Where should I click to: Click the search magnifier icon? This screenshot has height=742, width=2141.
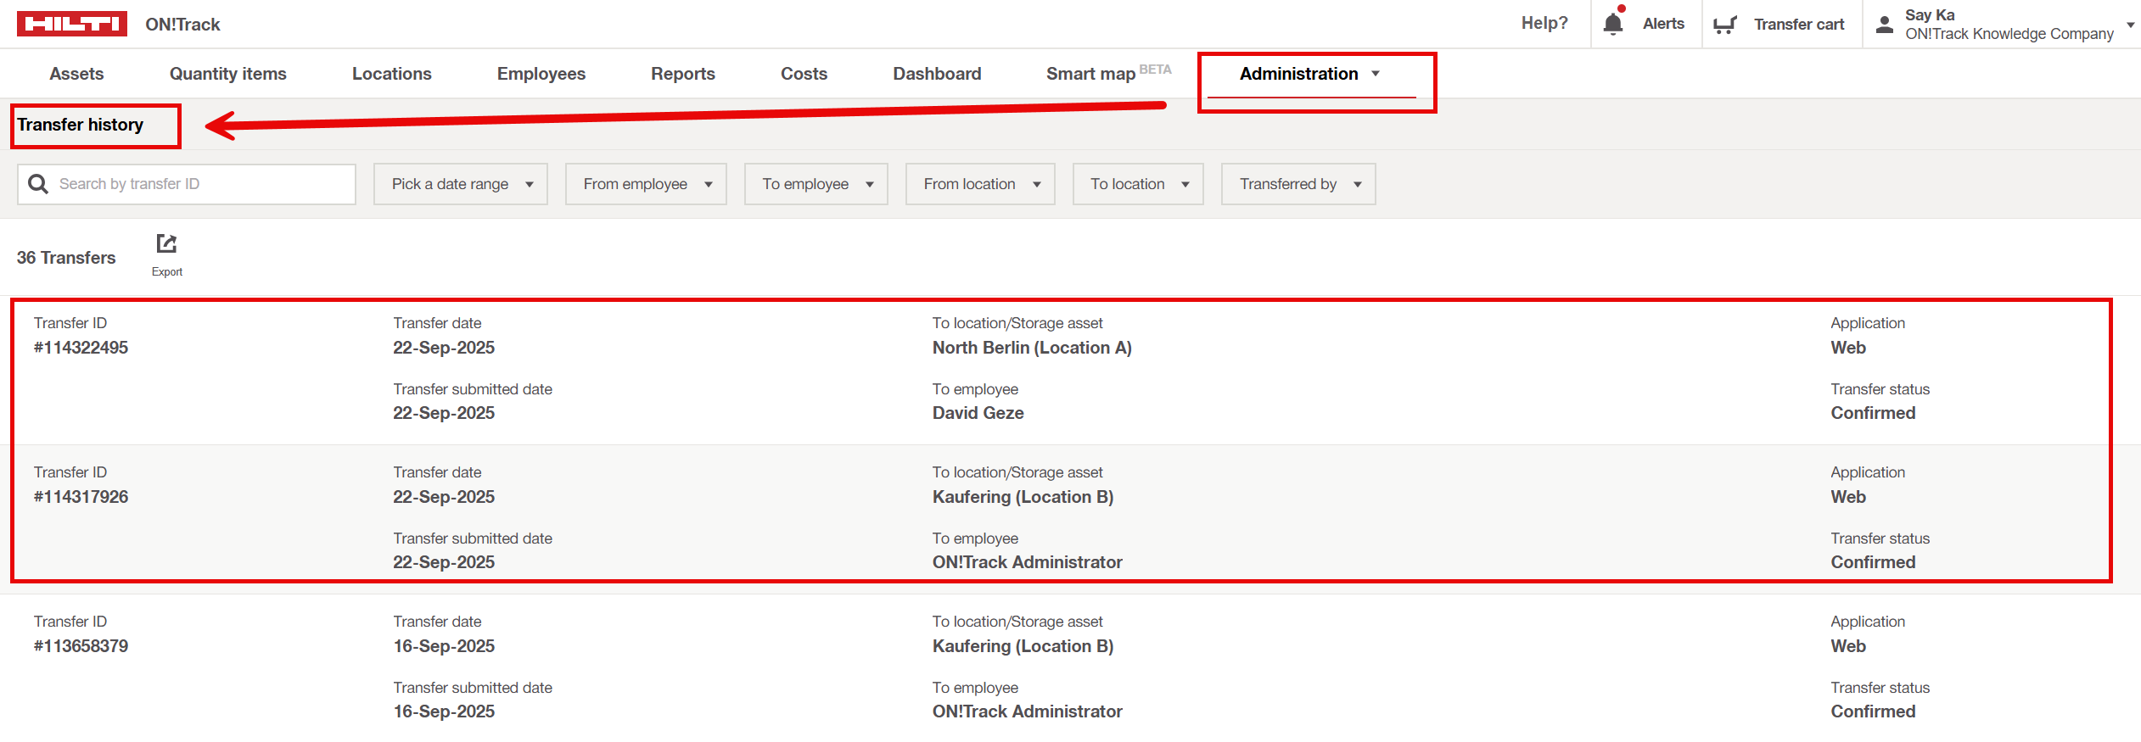point(38,184)
